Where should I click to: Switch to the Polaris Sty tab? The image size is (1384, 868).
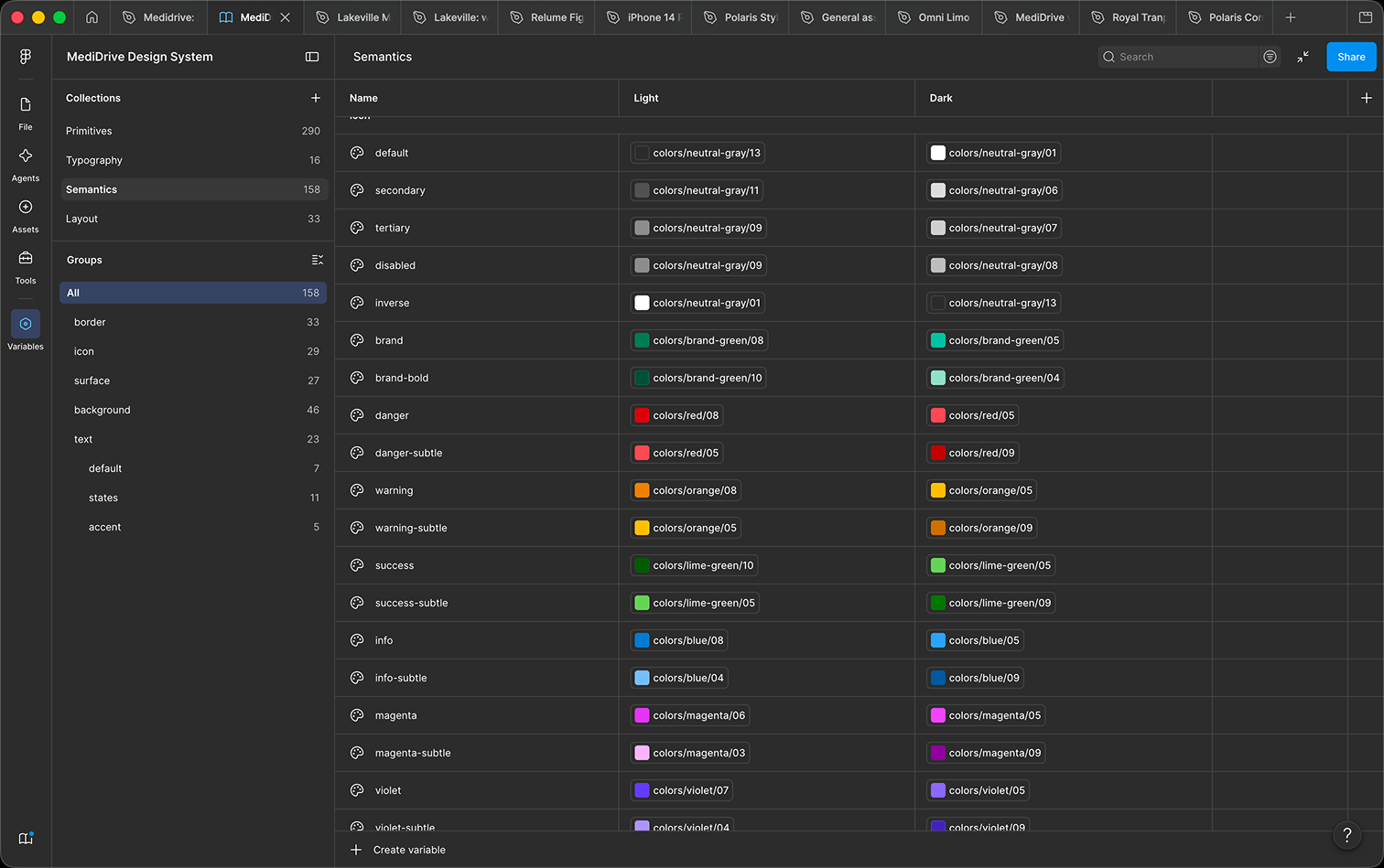click(x=741, y=17)
